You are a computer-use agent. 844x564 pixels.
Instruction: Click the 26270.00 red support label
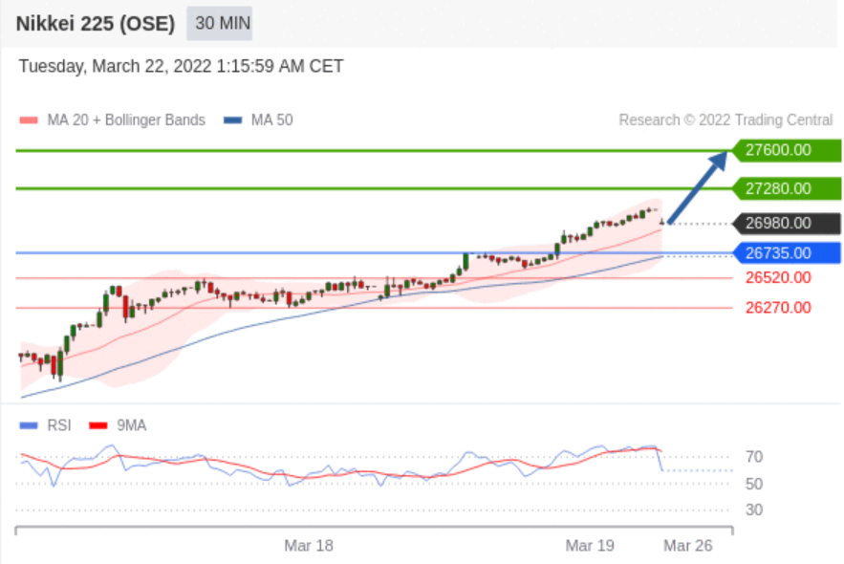click(778, 308)
